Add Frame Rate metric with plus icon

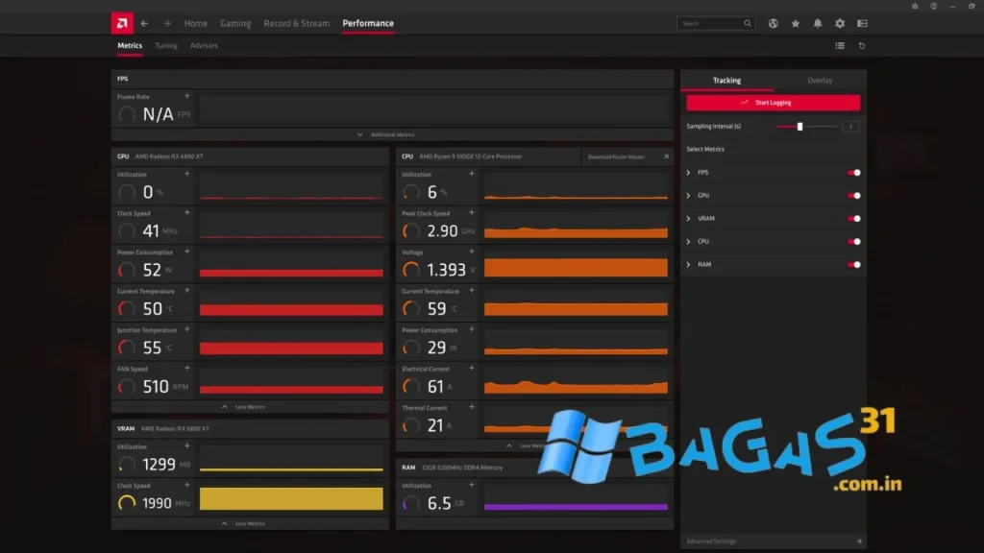click(187, 96)
